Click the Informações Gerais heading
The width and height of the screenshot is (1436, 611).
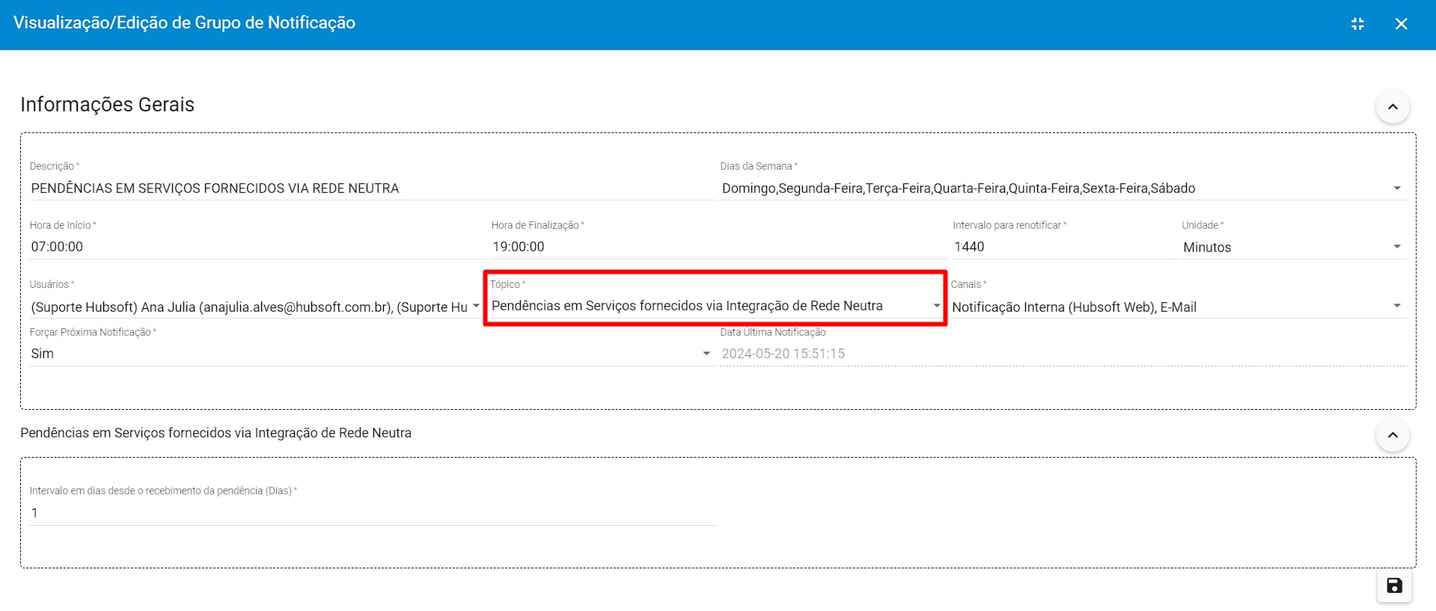coord(108,105)
